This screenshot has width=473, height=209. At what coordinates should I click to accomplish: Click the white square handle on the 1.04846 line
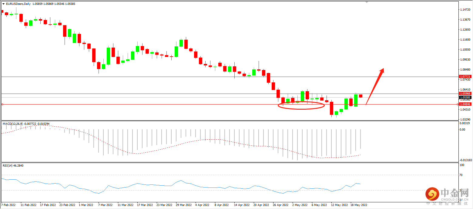click(458, 104)
